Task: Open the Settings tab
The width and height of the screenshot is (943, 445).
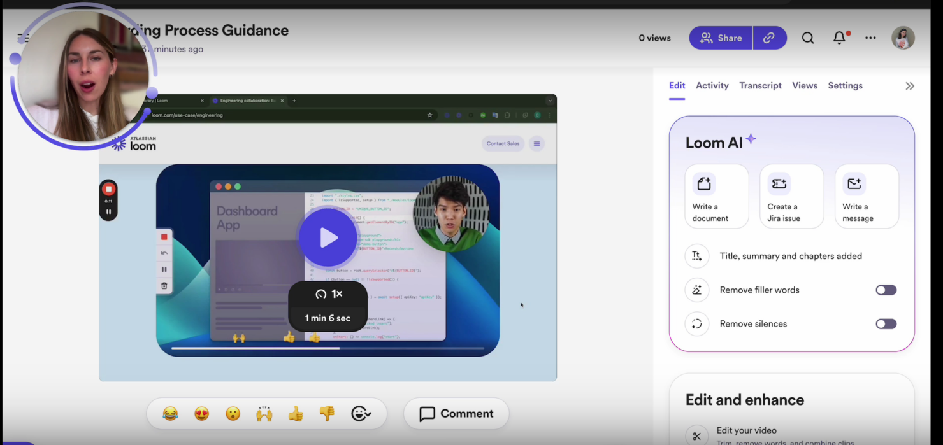Action: click(845, 85)
